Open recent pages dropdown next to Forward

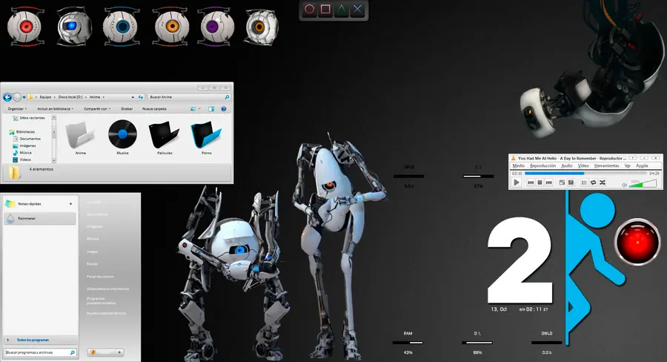pyautogui.click(x=24, y=97)
